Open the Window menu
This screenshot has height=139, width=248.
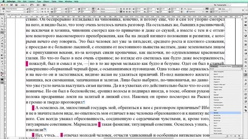tap(69, 2)
